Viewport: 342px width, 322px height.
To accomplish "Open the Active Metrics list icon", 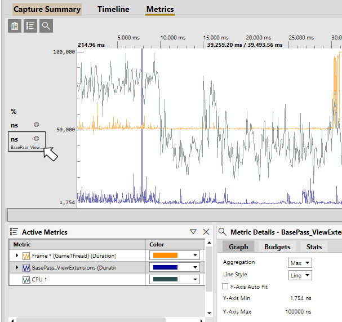I will (x=30, y=26).
